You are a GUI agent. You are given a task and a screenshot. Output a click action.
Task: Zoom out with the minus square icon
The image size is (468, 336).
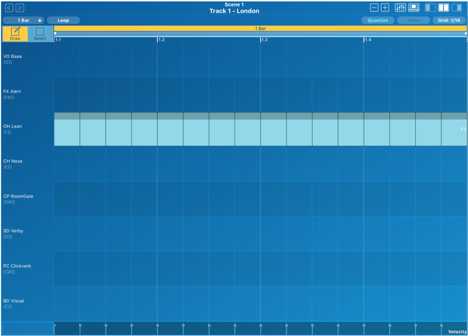click(x=374, y=8)
